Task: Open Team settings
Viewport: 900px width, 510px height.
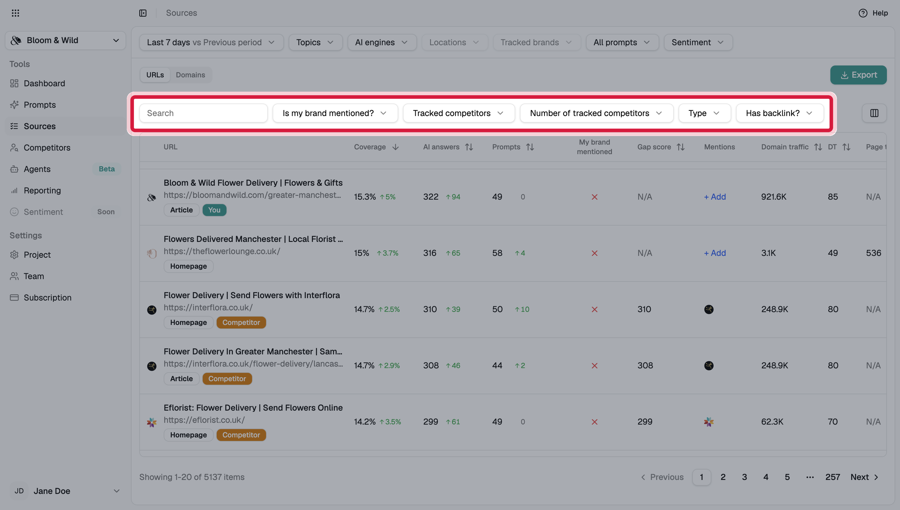Action: [x=65, y=276]
